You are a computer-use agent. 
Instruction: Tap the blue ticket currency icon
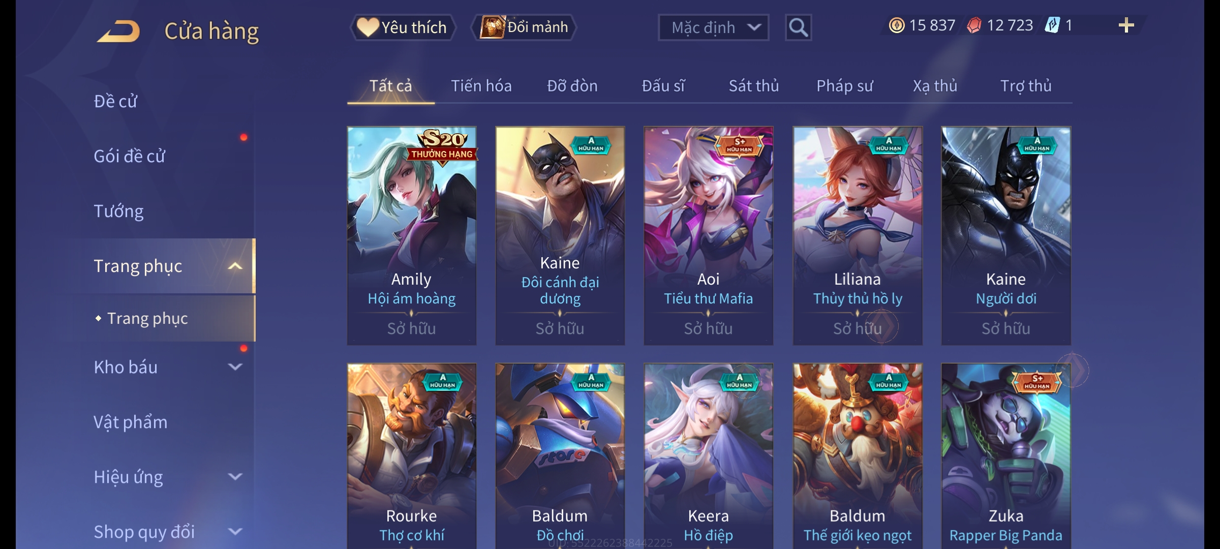click(1052, 25)
